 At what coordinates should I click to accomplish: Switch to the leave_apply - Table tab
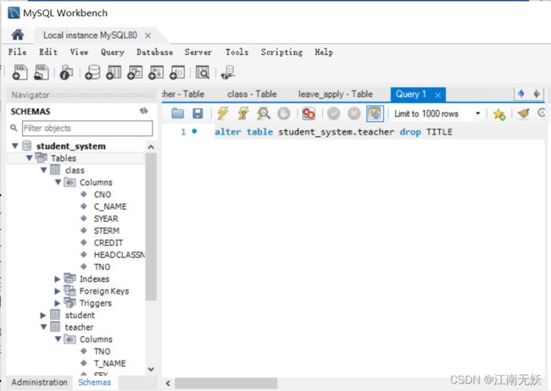point(335,94)
